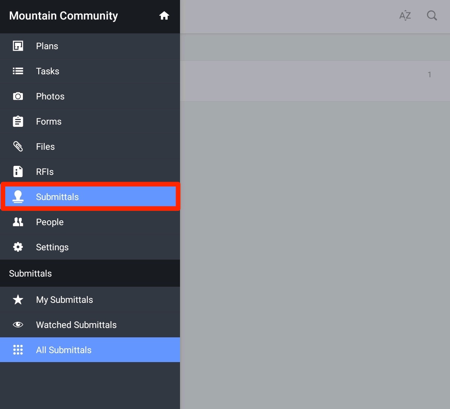This screenshot has height=409, width=450.
Task: Click the RFIs document icon
Action: pos(18,172)
